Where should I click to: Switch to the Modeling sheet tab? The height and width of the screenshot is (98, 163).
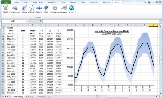(18, 97)
